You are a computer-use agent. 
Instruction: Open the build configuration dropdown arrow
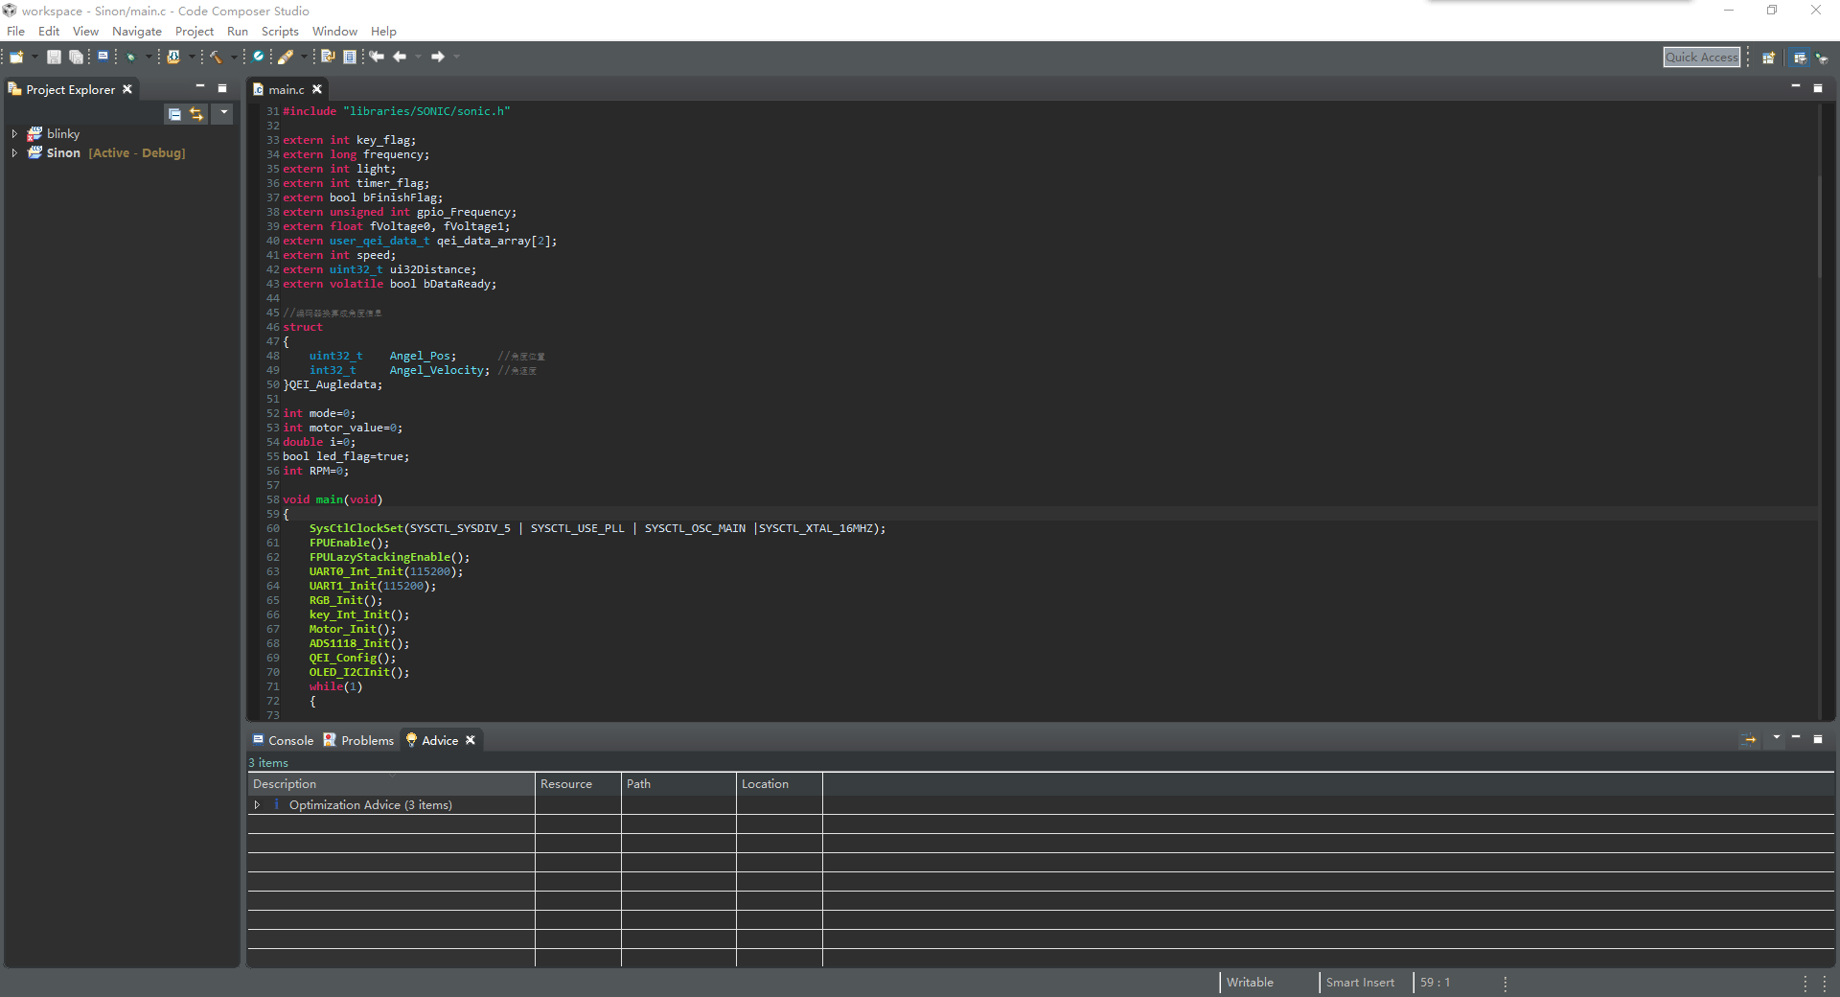[x=234, y=57]
